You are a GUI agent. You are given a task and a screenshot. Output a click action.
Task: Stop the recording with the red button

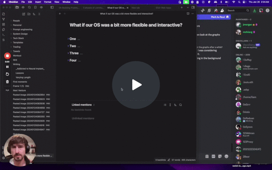[7, 56]
